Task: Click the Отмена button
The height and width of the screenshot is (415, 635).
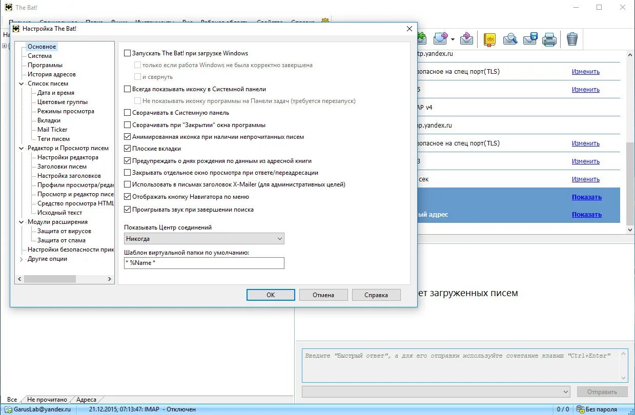Action: pos(323,295)
